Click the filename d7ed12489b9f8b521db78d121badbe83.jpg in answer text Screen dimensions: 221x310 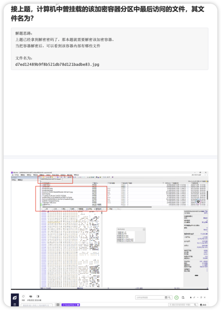tap(57, 64)
